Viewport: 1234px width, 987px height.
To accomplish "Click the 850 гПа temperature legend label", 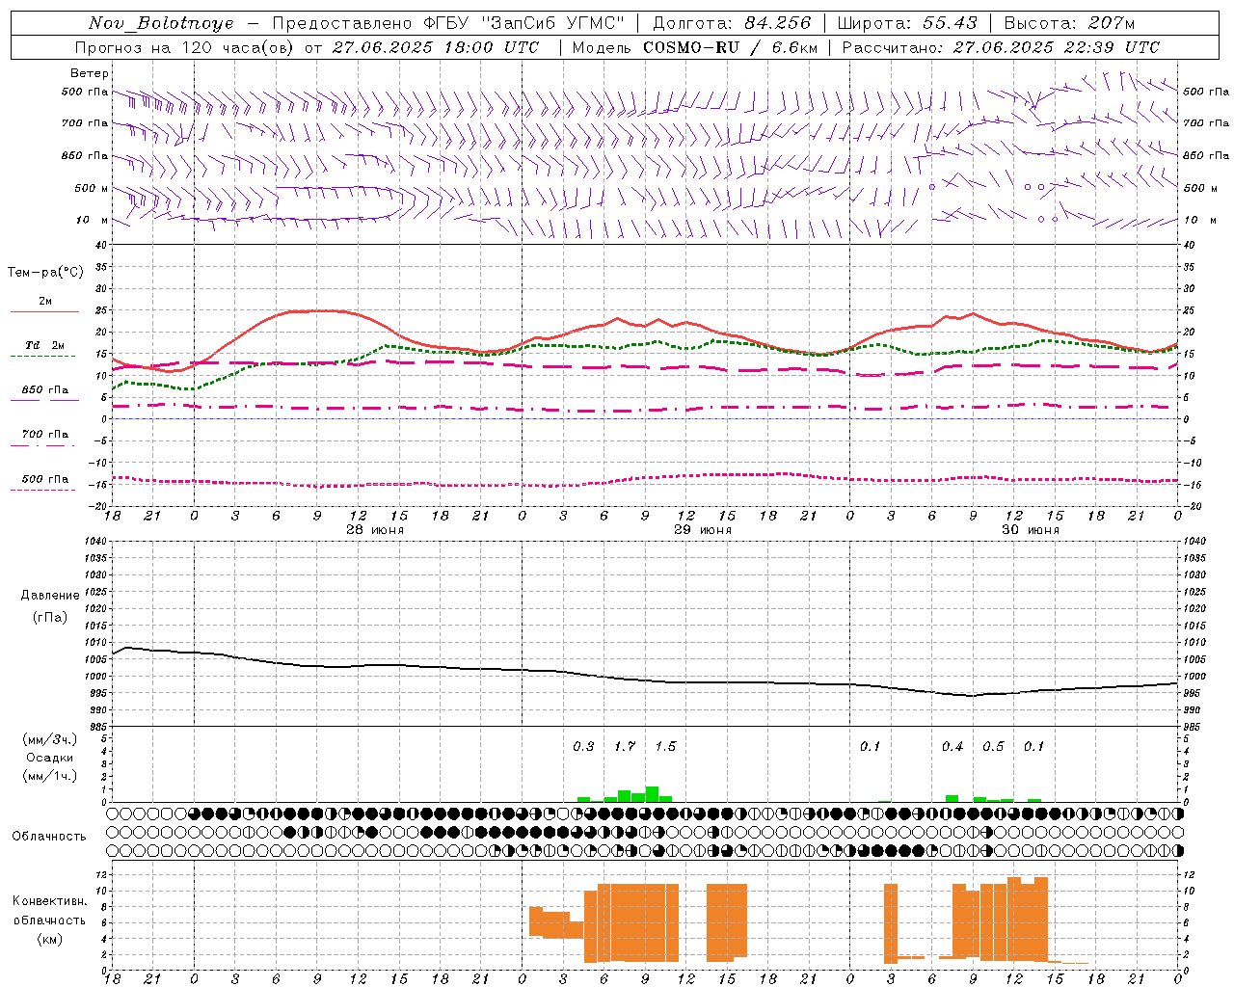I will [x=44, y=389].
